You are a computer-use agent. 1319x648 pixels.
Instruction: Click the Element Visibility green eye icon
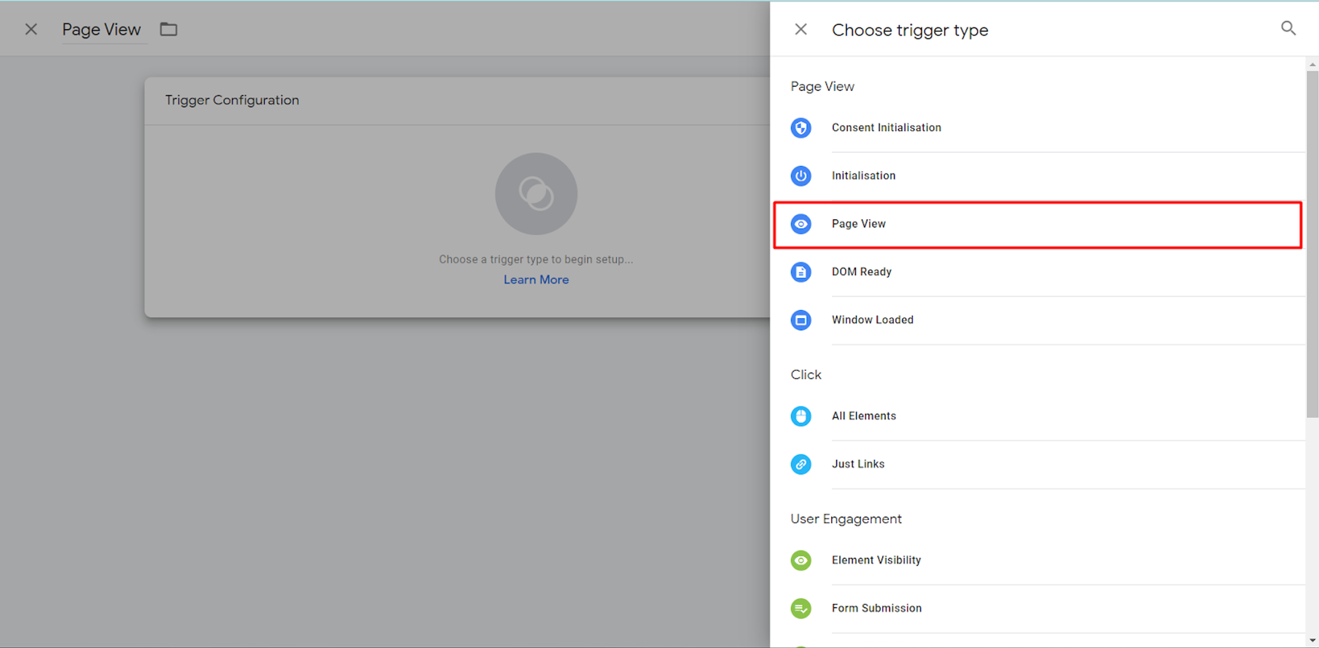pyautogui.click(x=801, y=560)
